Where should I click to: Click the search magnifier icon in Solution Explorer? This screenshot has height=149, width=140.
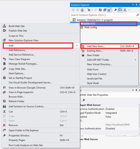138,15
